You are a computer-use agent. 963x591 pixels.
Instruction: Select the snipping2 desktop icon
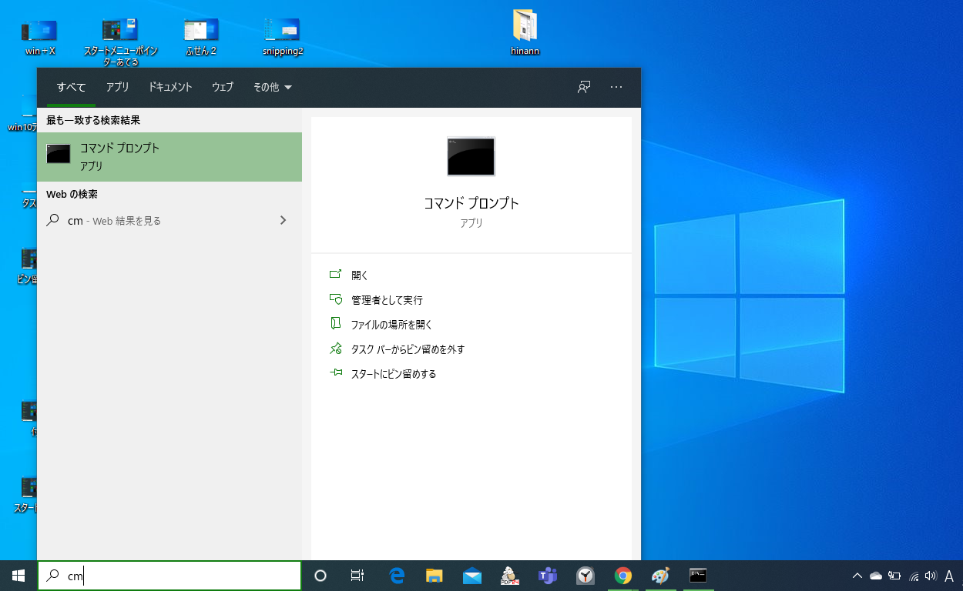click(282, 37)
